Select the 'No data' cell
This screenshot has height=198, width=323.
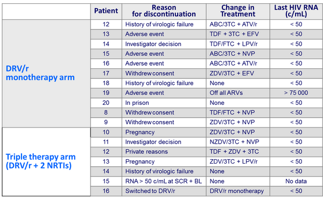(296, 181)
